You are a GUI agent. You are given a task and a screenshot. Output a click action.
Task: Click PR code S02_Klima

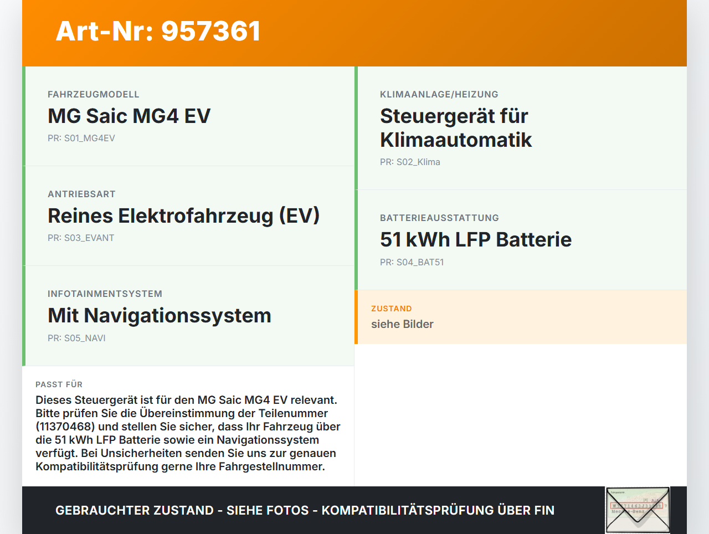point(410,162)
